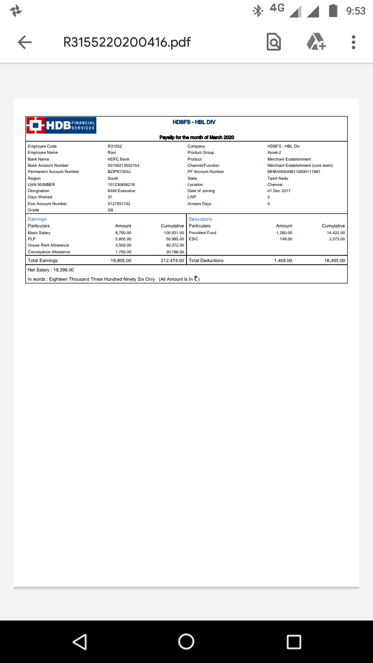Screen dimensions: 373x663
Task: Tap the 4G network indicator
Action: click(x=278, y=8)
